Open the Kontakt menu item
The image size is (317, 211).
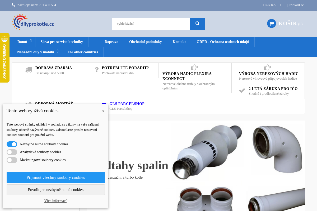coord(179,42)
